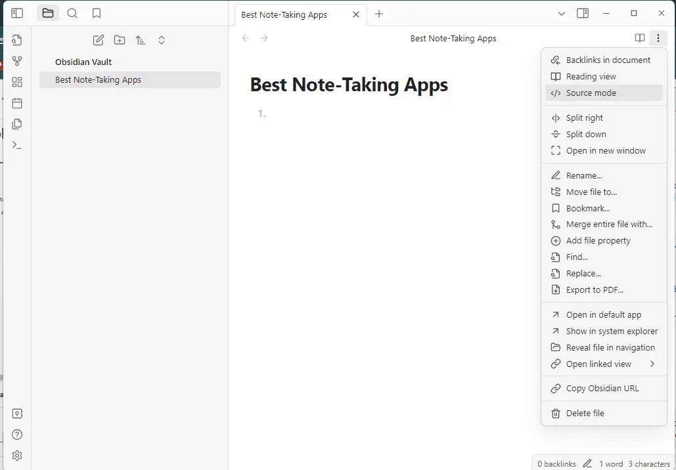This screenshot has width=676, height=470.
Task: Open the file explorer tab icon
Action: pyautogui.click(x=48, y=13)
